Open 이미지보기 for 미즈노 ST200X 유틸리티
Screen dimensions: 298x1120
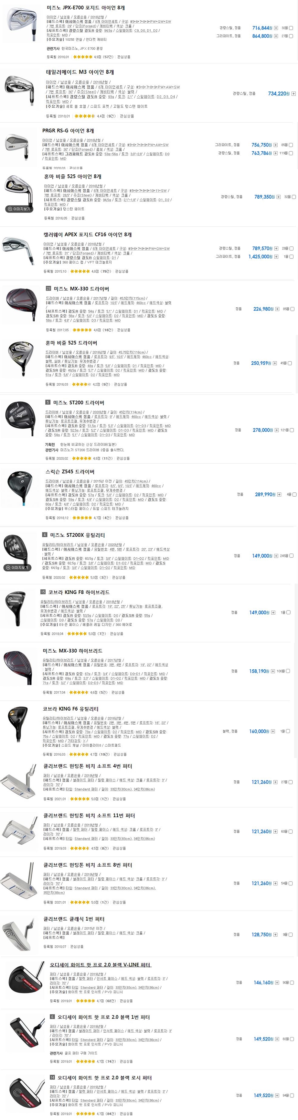[17, 568]
